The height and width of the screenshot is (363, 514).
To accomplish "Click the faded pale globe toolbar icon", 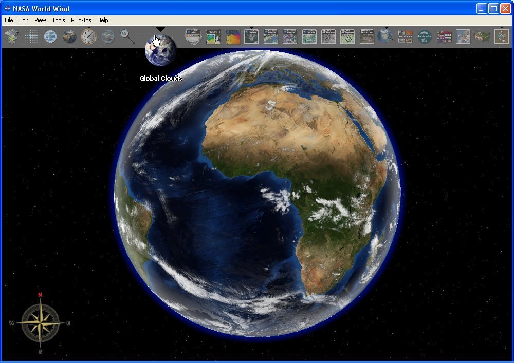I will [x=108, y=36].
